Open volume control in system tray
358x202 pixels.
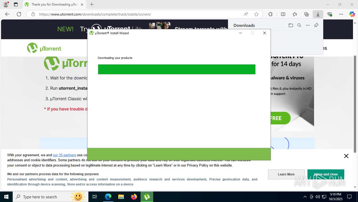click(x=317, y=197)
